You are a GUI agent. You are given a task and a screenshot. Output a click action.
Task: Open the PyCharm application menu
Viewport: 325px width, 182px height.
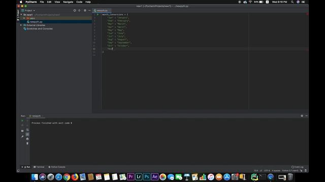[31, 2]
